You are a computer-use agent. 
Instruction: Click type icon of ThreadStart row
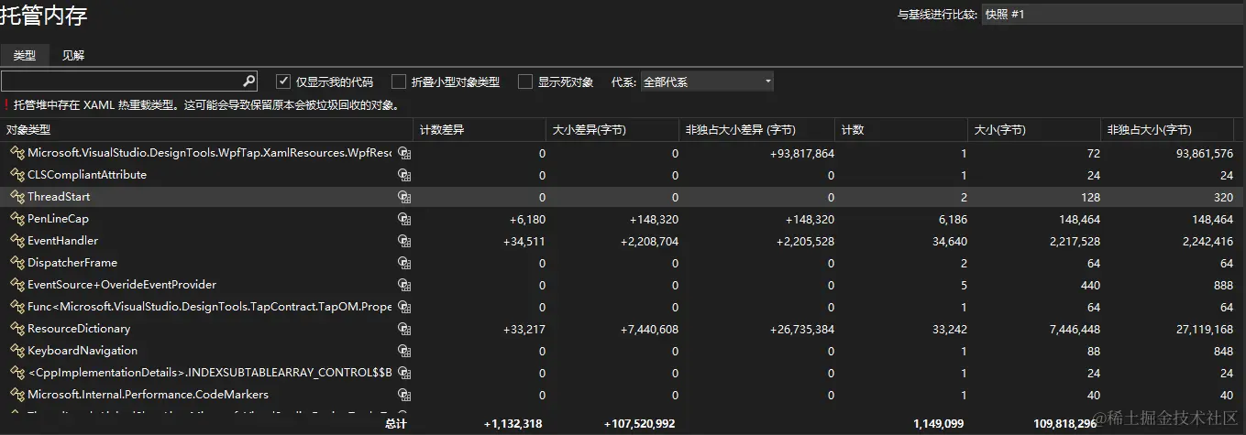(x=17, y=197)
